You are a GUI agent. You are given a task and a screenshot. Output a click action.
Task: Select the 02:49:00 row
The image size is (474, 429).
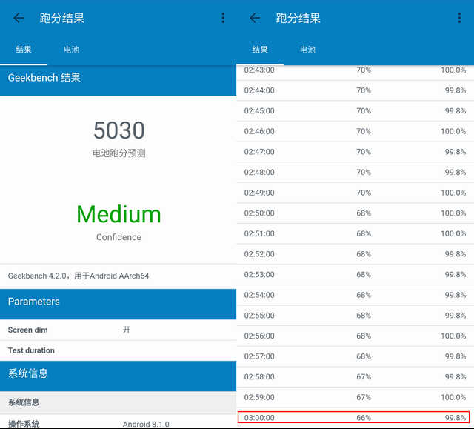pos(355,193)
